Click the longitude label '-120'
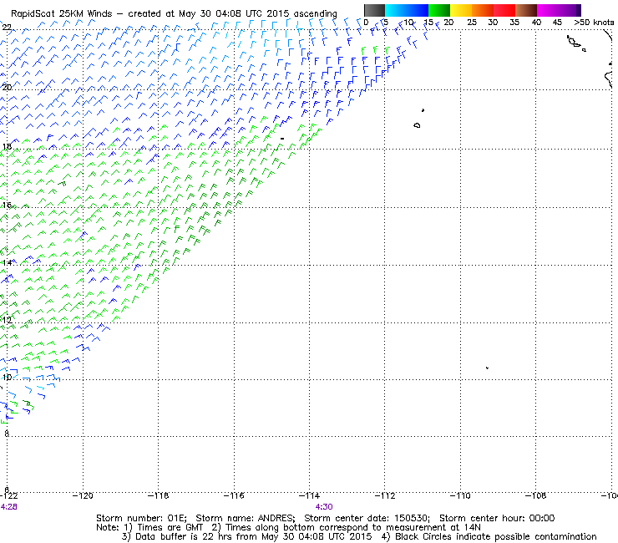The height and width of the screenshot is (543, 618). (x=84, y=495)
